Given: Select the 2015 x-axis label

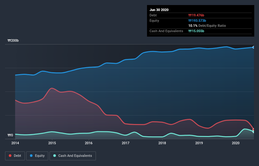Looking at the screenshot, I should (x=52, y=143).
